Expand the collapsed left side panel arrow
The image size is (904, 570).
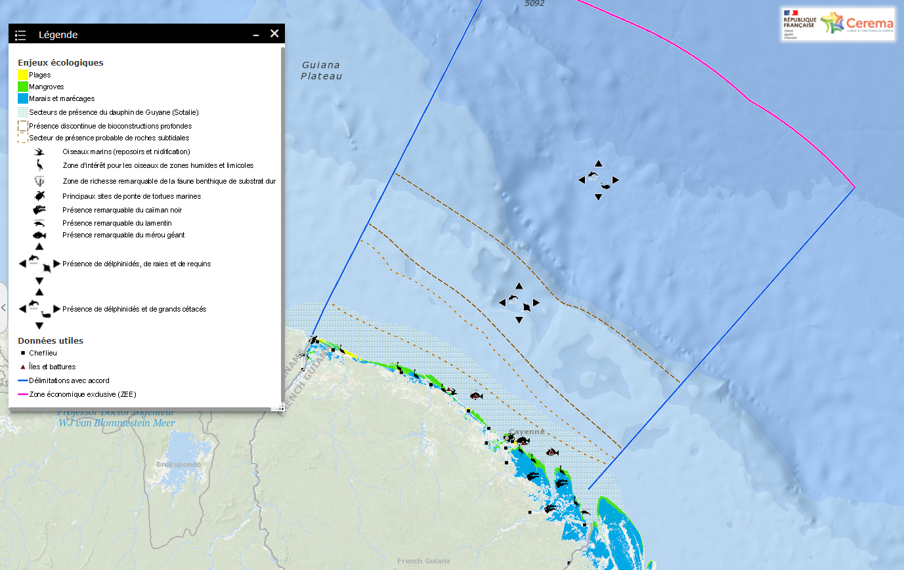pyautogui.click(x=3, y=307)
